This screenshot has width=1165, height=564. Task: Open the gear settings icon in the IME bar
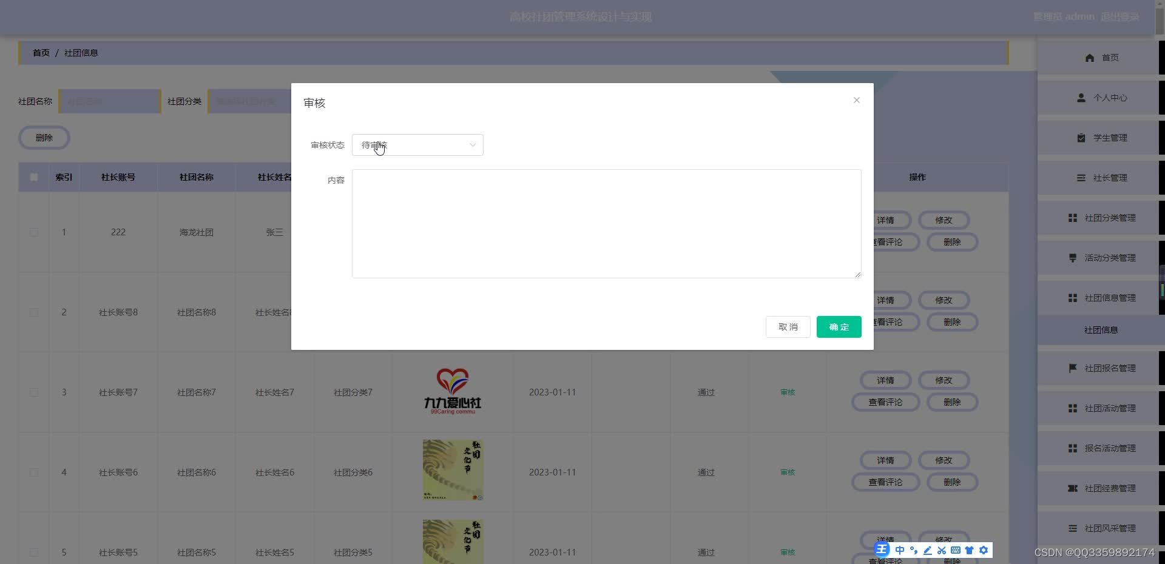coord(984,550)
